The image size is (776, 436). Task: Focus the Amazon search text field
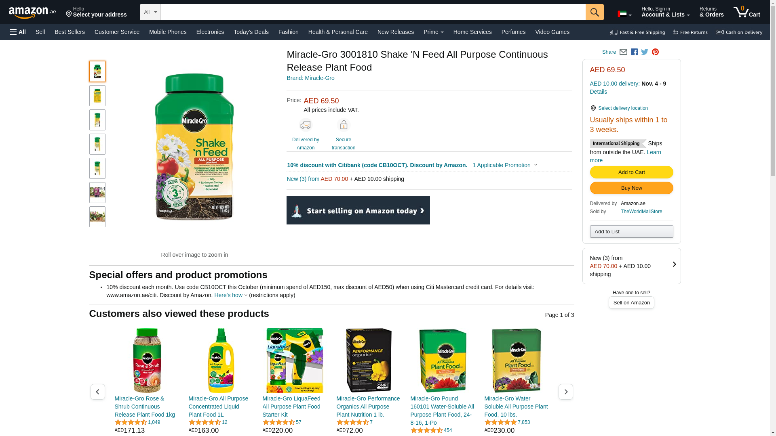coord(373,12)
